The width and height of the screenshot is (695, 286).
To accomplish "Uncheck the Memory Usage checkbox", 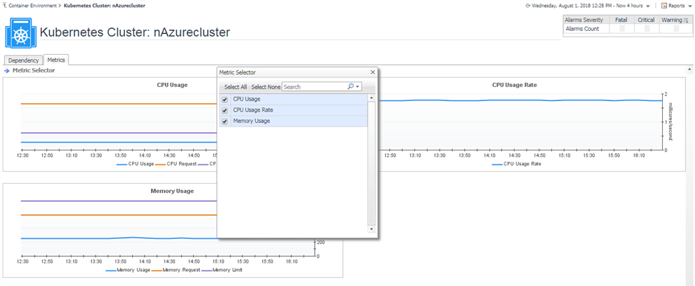I will click(x=225, y=122).
